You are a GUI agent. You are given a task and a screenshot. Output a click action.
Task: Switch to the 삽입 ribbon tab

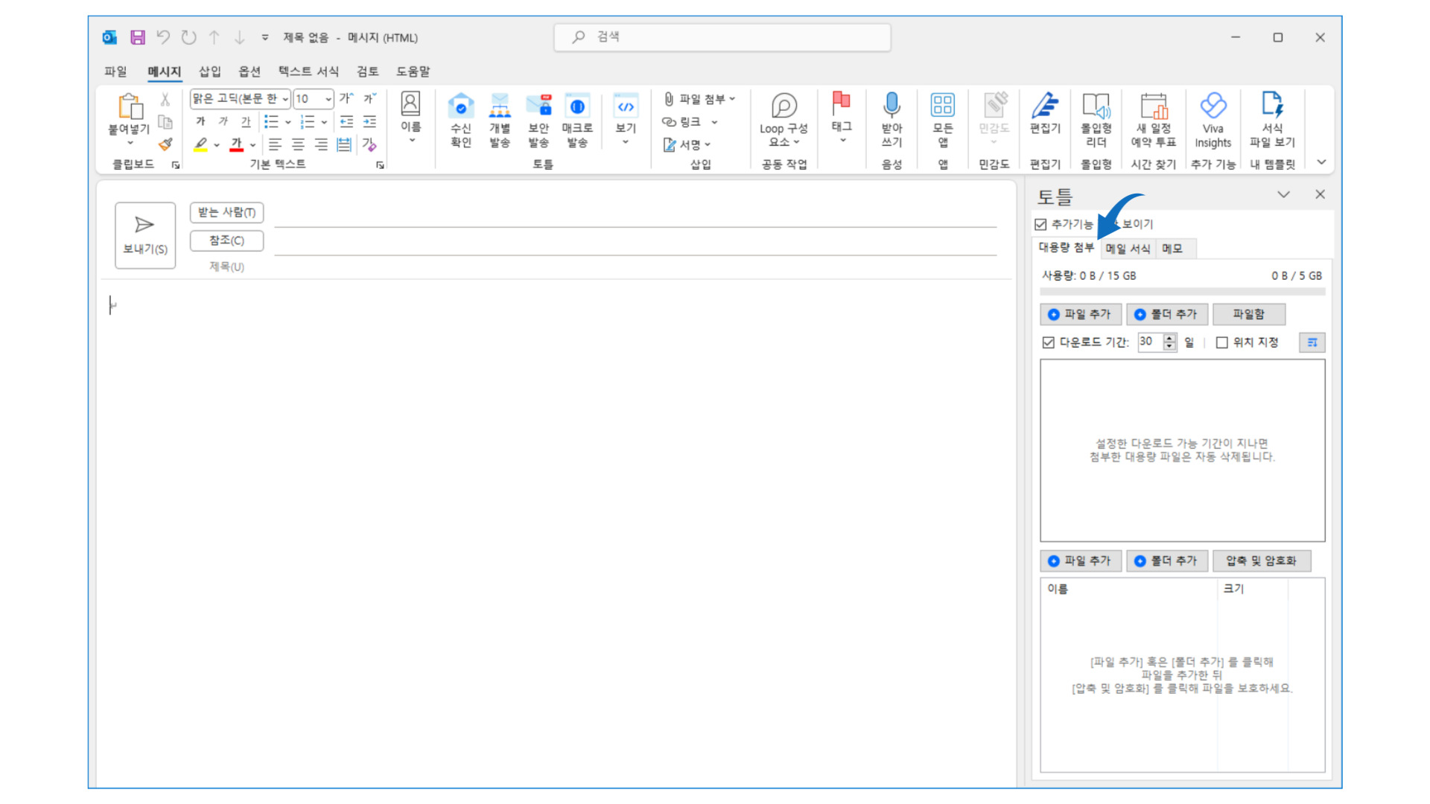pyautogui.click(x=209, y=71)
